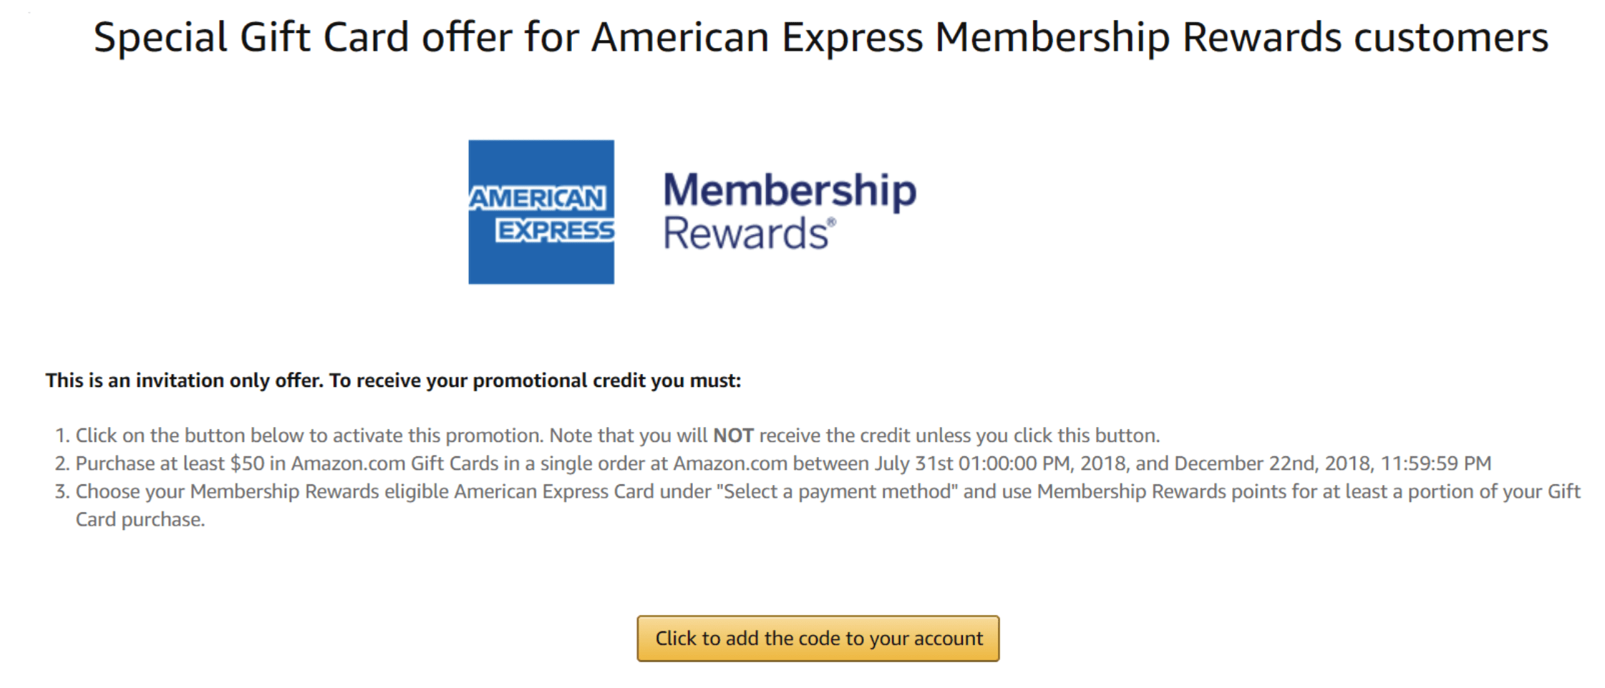This screenshot has width=1605, height=688.
Task: Click "Amazon.com Gift Cards" in step two
Action: (394, 463)
